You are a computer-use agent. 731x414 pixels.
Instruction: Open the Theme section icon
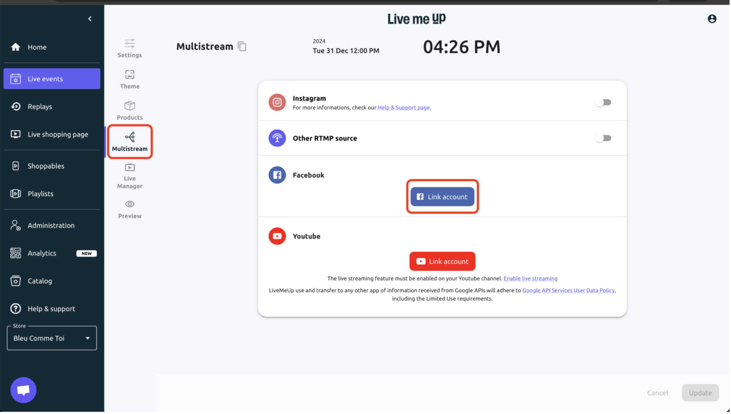pyautogui.click(x=130, y=75)
